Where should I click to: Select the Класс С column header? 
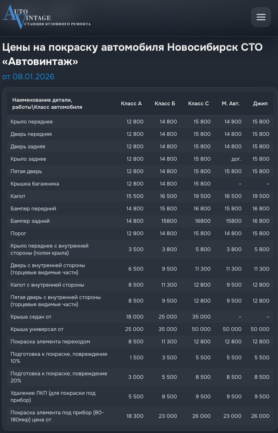click(x=198, y=104)
